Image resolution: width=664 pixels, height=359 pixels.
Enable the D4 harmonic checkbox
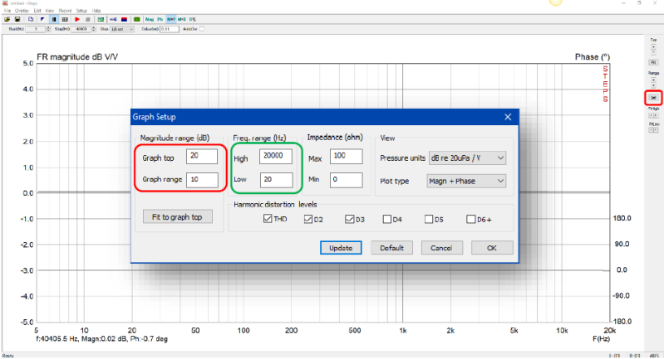[x=388, y=219]
